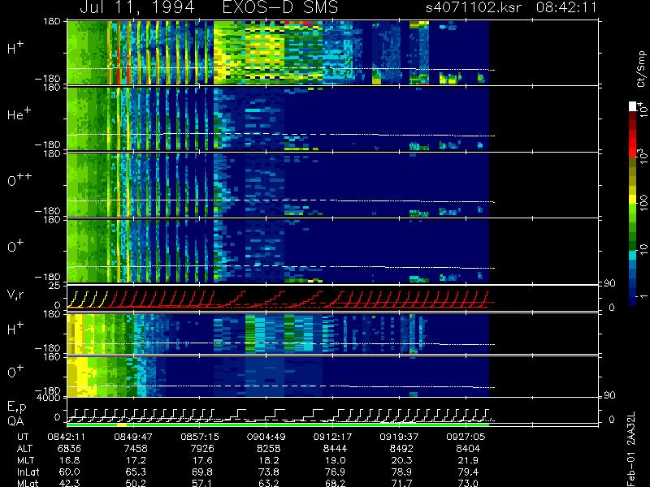The image size is (650, 487).
Task: Click the altitude value 8444
Action: [x=335, y=449]
